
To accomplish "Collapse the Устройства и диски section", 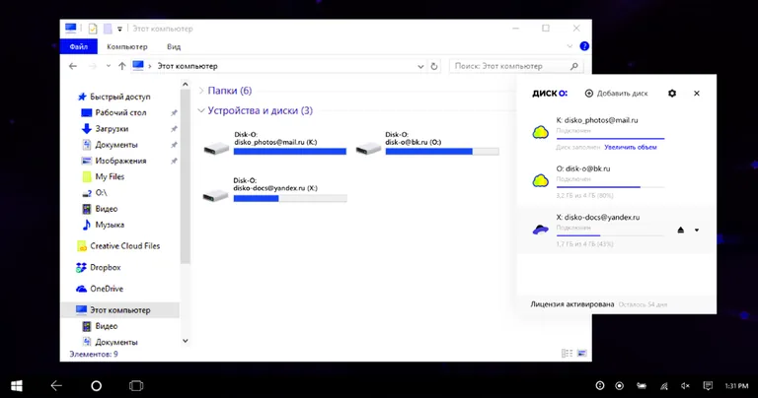I will [x=201, y=111].
